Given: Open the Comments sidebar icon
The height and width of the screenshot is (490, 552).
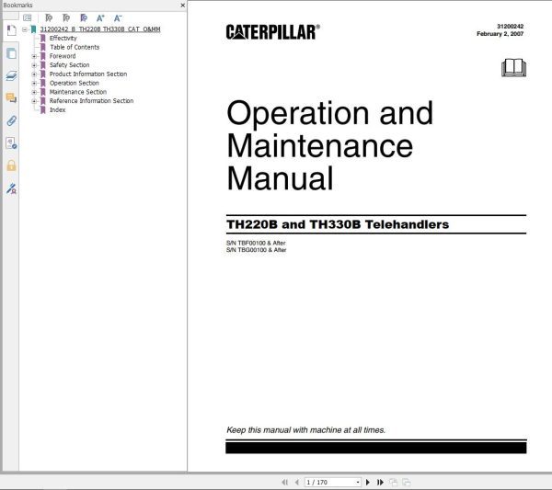Looking at the screenshot, I should (11, 97).
